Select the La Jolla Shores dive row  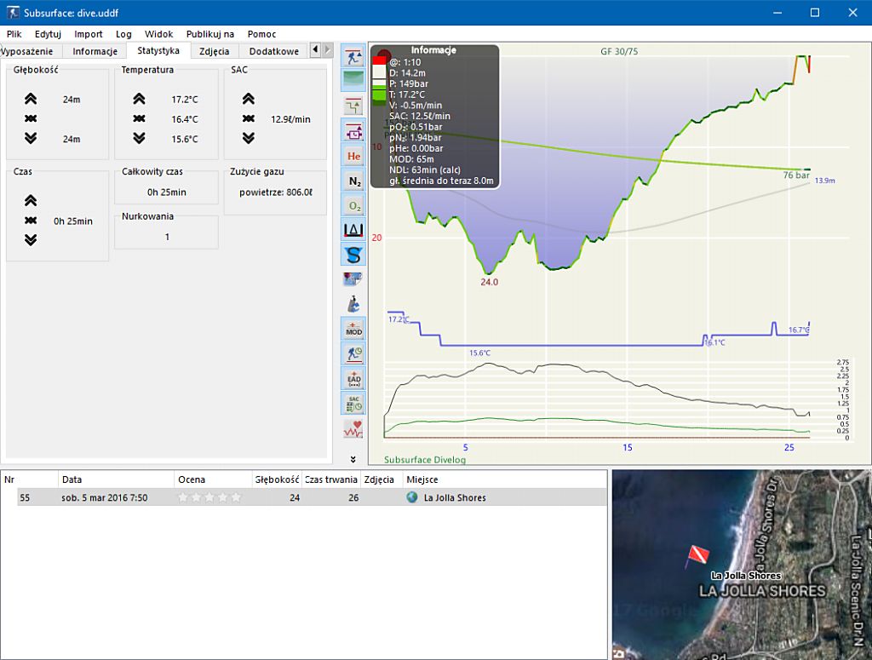click(455, 497)
